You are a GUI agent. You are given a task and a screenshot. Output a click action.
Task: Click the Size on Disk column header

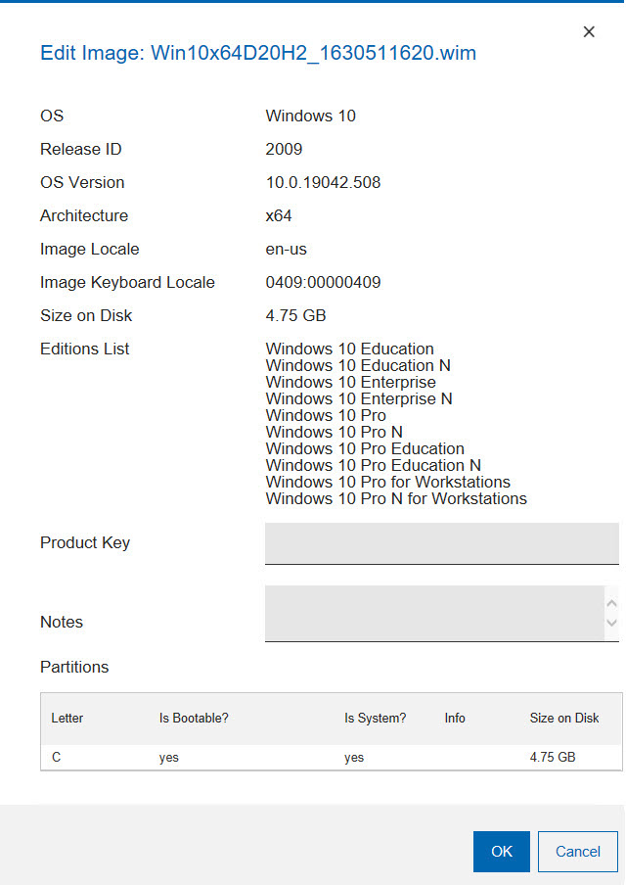tap(564, 719)
